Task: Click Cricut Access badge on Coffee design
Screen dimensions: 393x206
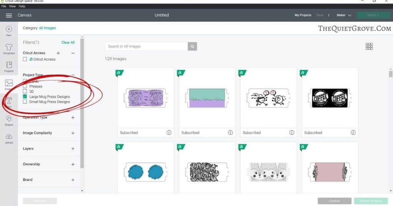Action: 304,73
